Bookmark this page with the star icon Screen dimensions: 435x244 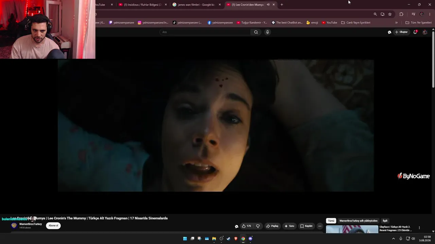pyautogui.click(x=390, y=14)
